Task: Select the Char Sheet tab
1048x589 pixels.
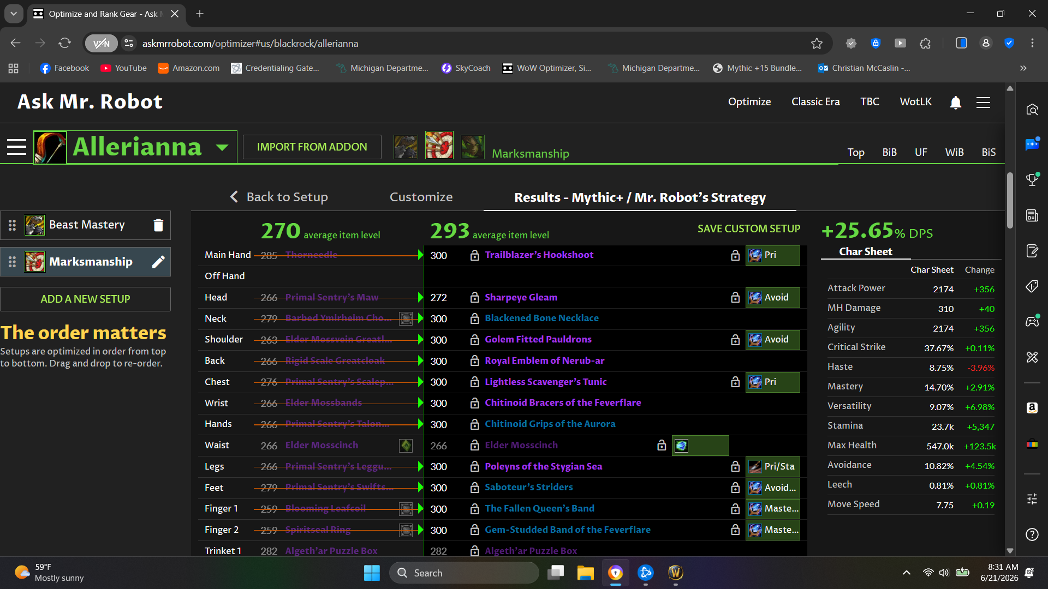Action: click(865, 252)
